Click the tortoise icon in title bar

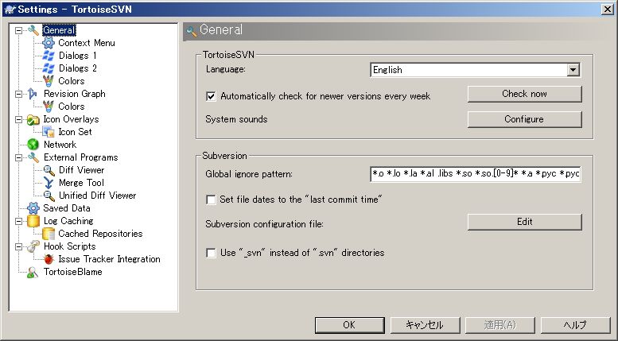pos(10,9)
